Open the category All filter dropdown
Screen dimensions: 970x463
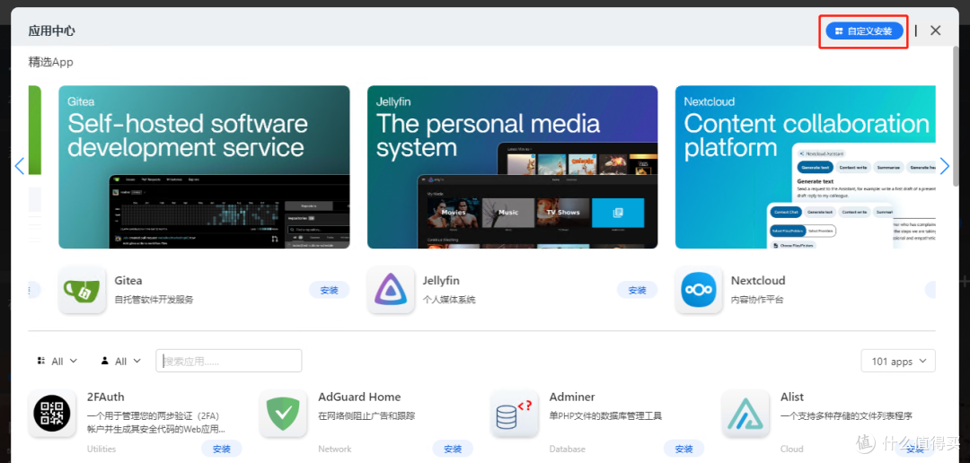[x=57, y=361]
